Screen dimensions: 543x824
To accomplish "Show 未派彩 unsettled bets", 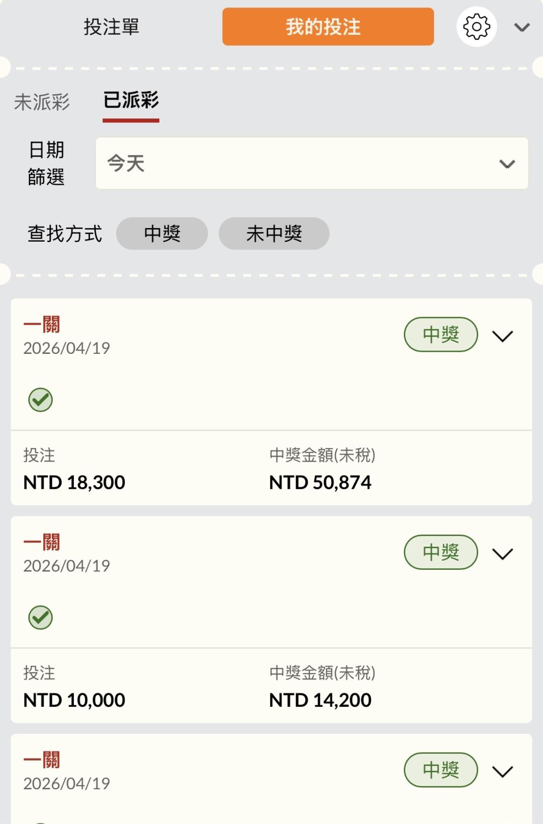I will point(42,102).
